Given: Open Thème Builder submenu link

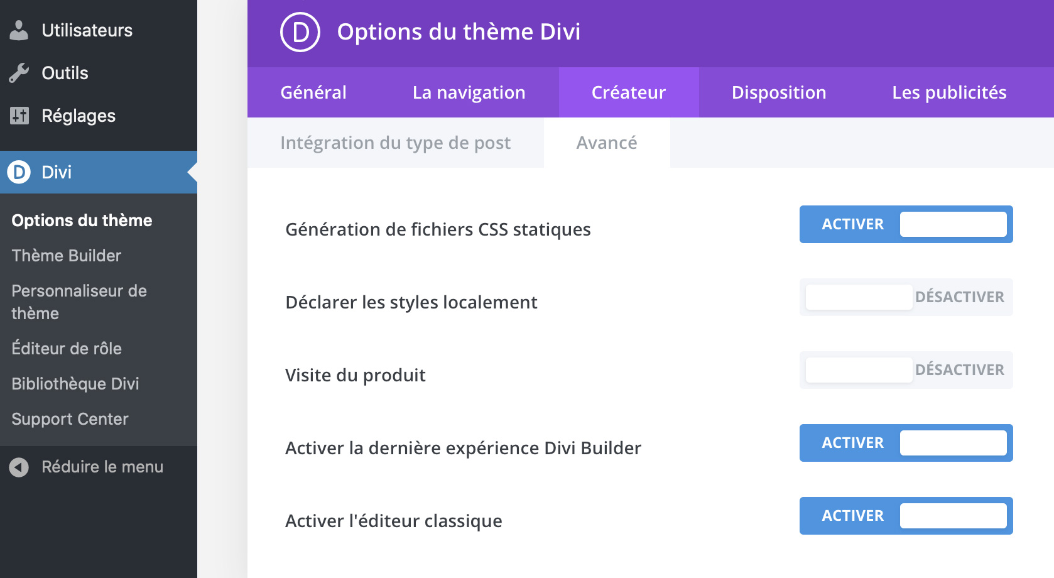Looking at the screenshot, I should click(67, 256).
